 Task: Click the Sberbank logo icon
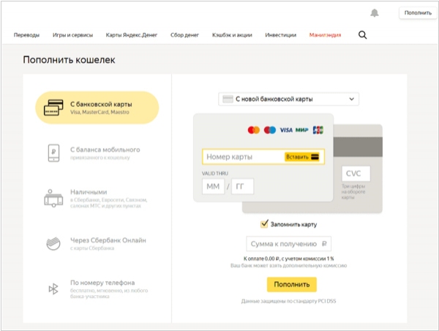tap(53, 243)
